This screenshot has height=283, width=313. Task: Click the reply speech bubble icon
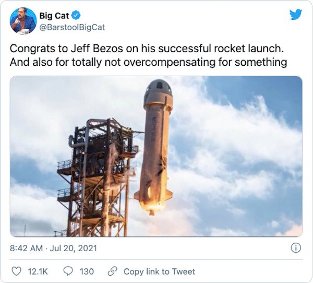tap(68, 272)
